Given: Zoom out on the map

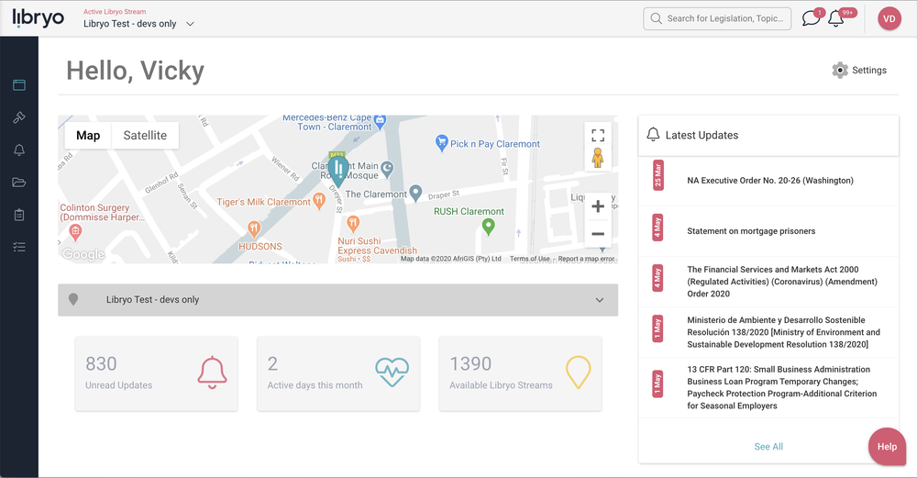Looking at the screenshot, I should (598, 234).
